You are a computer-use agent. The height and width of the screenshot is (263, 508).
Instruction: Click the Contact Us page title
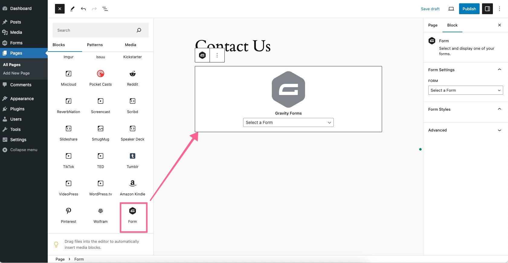233,46
